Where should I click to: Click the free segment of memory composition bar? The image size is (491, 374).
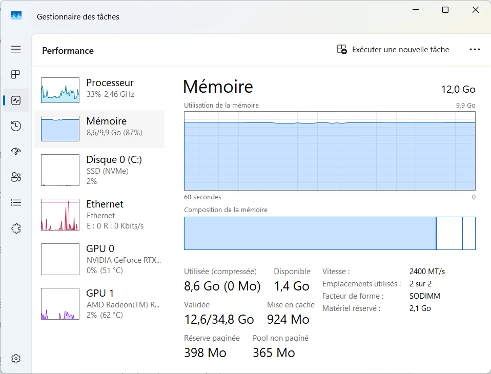click(x=469, y=233)
